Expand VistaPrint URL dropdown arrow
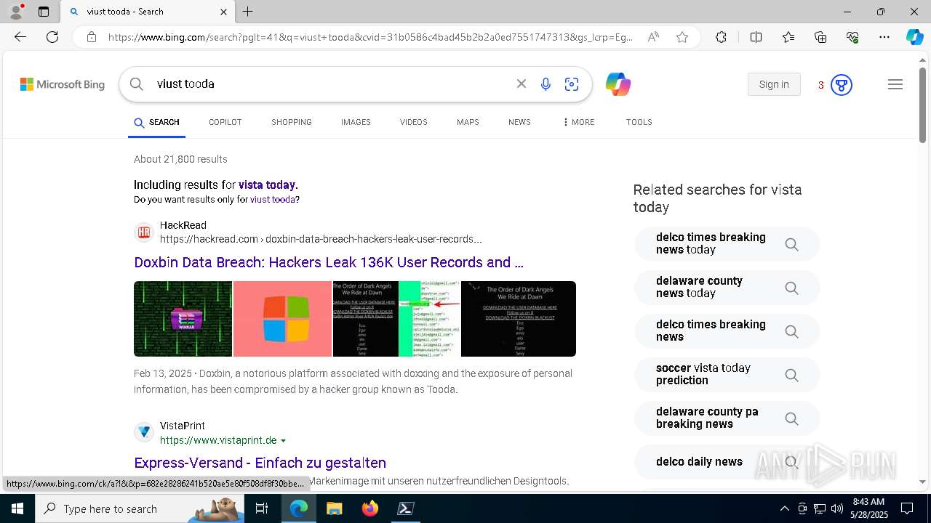The height and width of the screenshot is (523, 931). 284,441
